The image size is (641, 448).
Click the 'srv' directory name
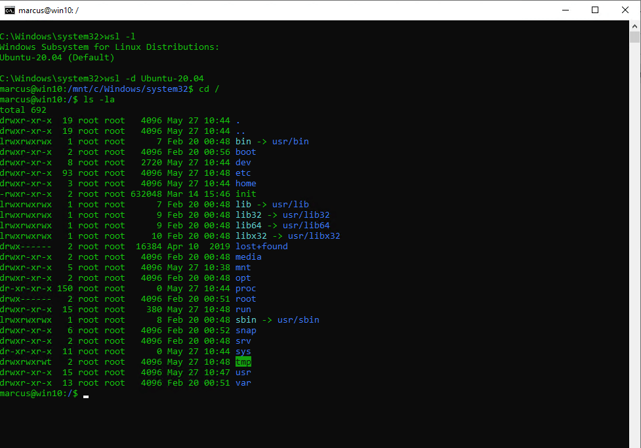243,341
